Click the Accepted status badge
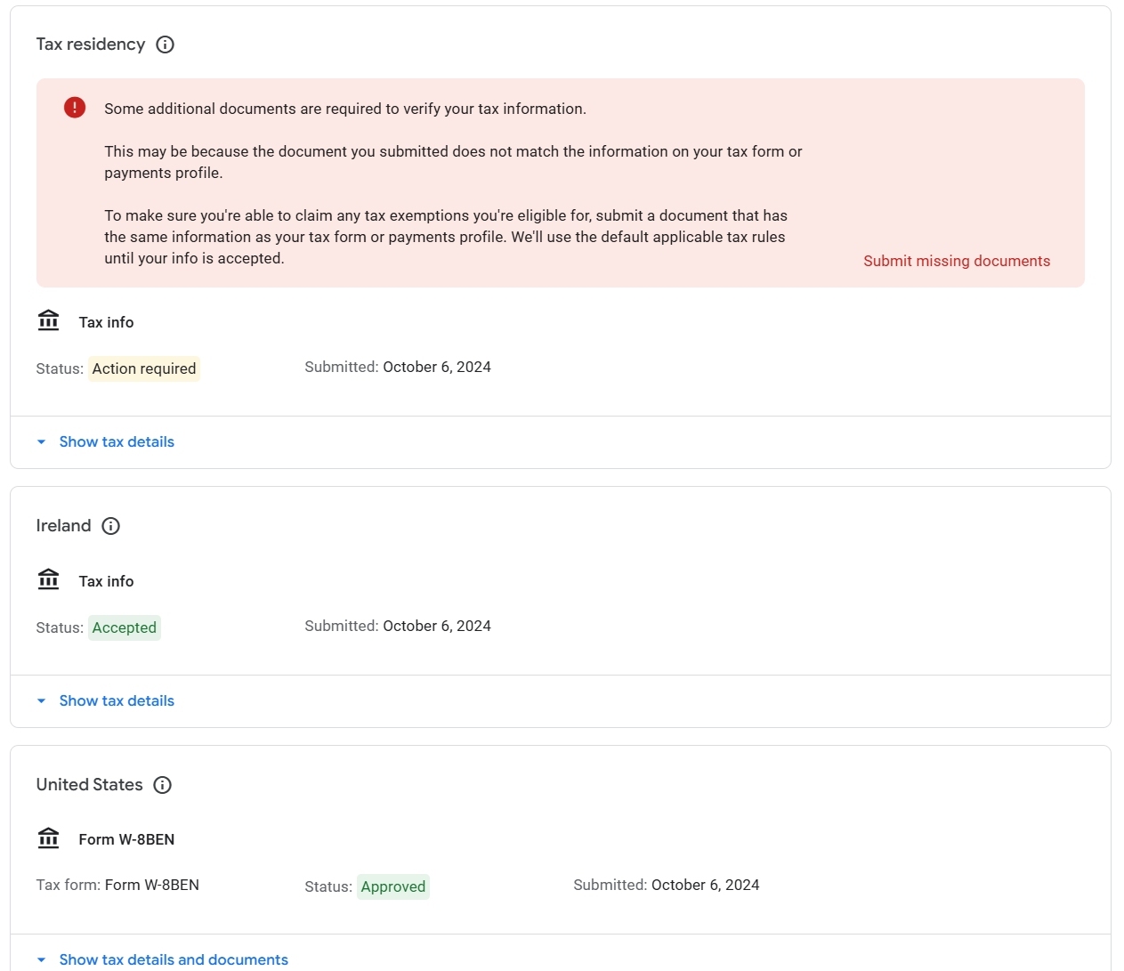 coord(125,627)
